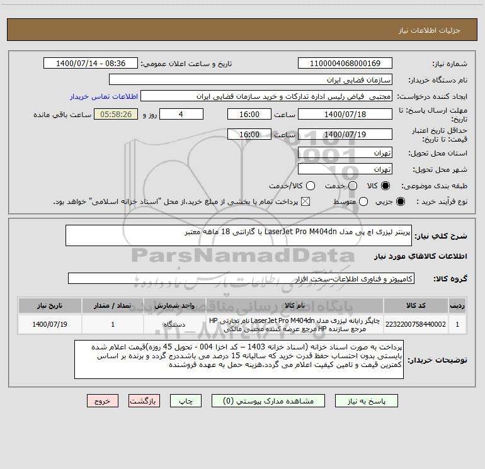
Task: Click the ردیف column header
Action: click(457, 306)
